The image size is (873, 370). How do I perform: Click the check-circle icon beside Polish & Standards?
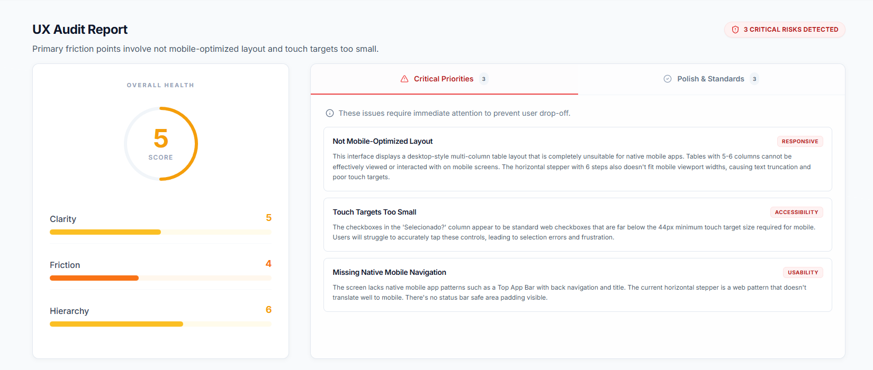tap(668, 79)
